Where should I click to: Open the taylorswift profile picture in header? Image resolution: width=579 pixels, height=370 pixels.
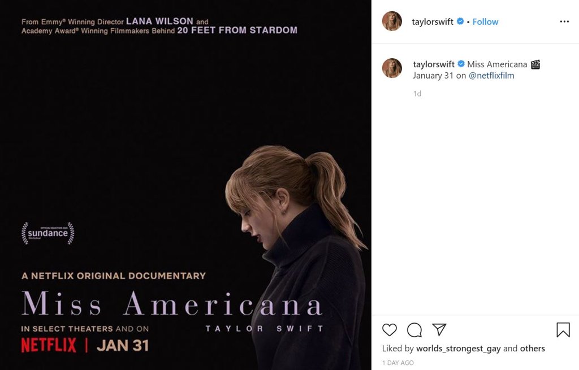[392, 21]
